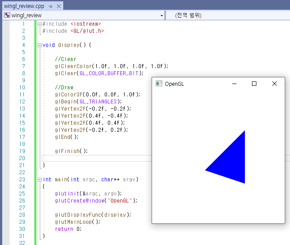
Task: Click the glutInit call
Action: click(x=88, y=194)
